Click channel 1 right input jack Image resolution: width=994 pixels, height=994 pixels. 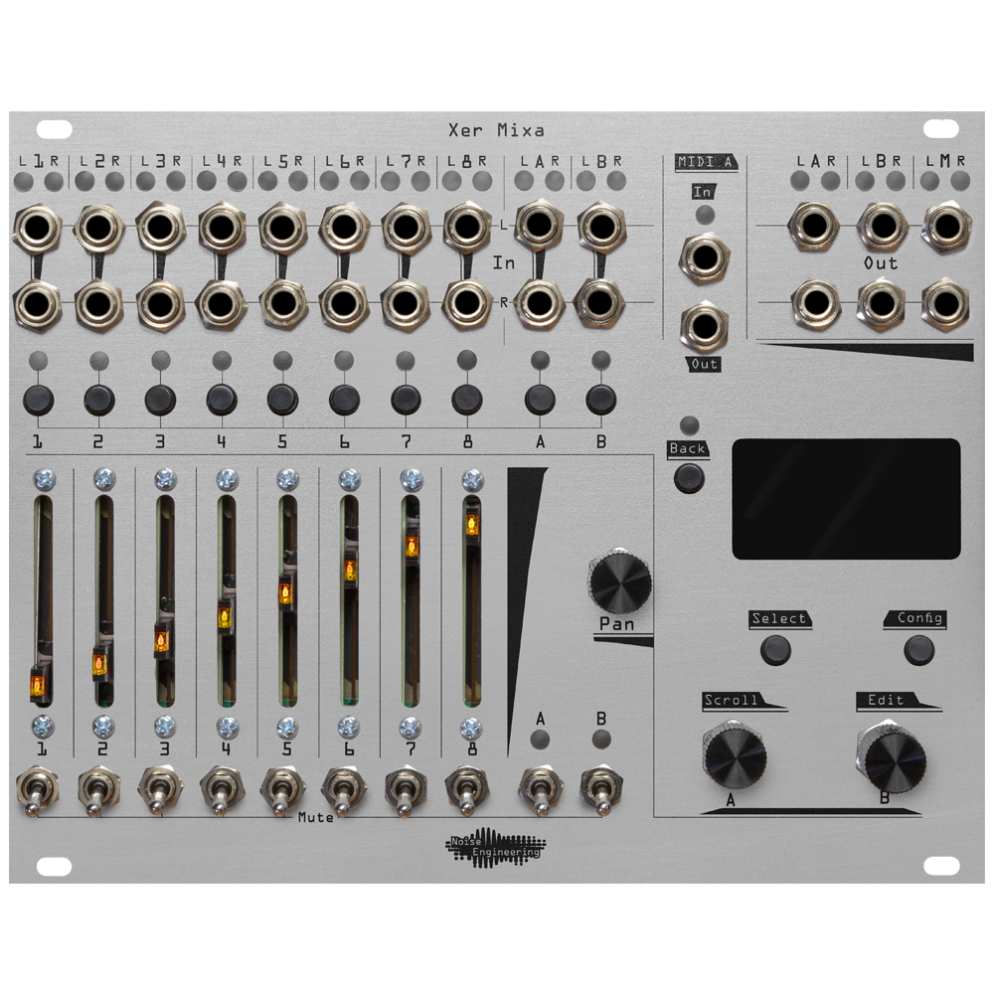37,305
